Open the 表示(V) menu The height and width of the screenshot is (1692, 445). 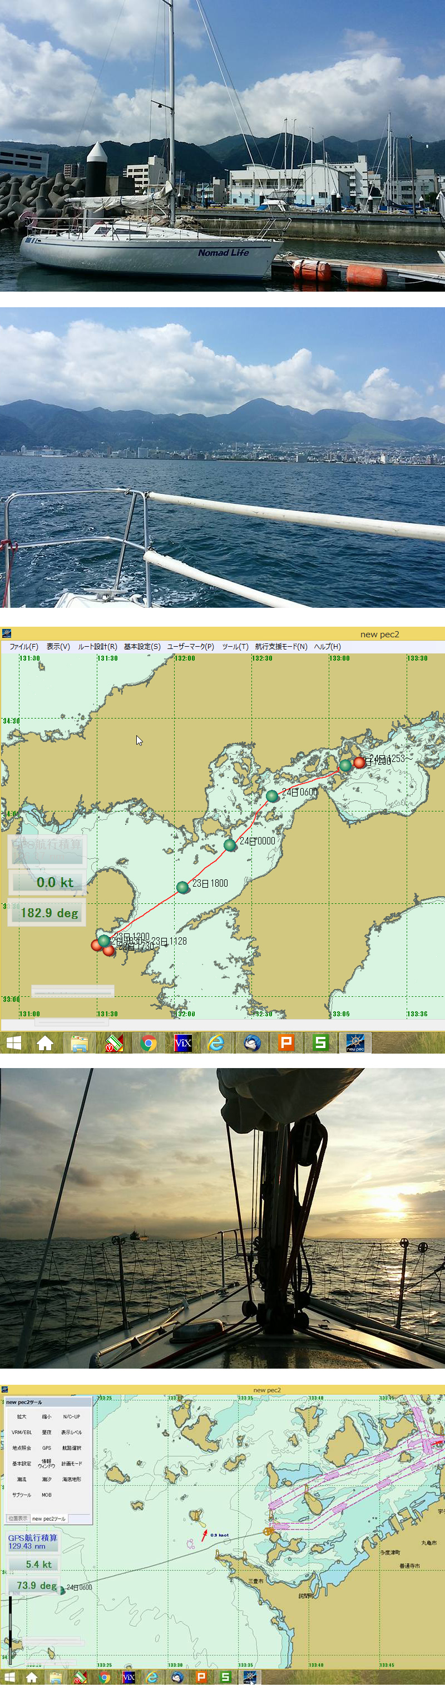58,646
